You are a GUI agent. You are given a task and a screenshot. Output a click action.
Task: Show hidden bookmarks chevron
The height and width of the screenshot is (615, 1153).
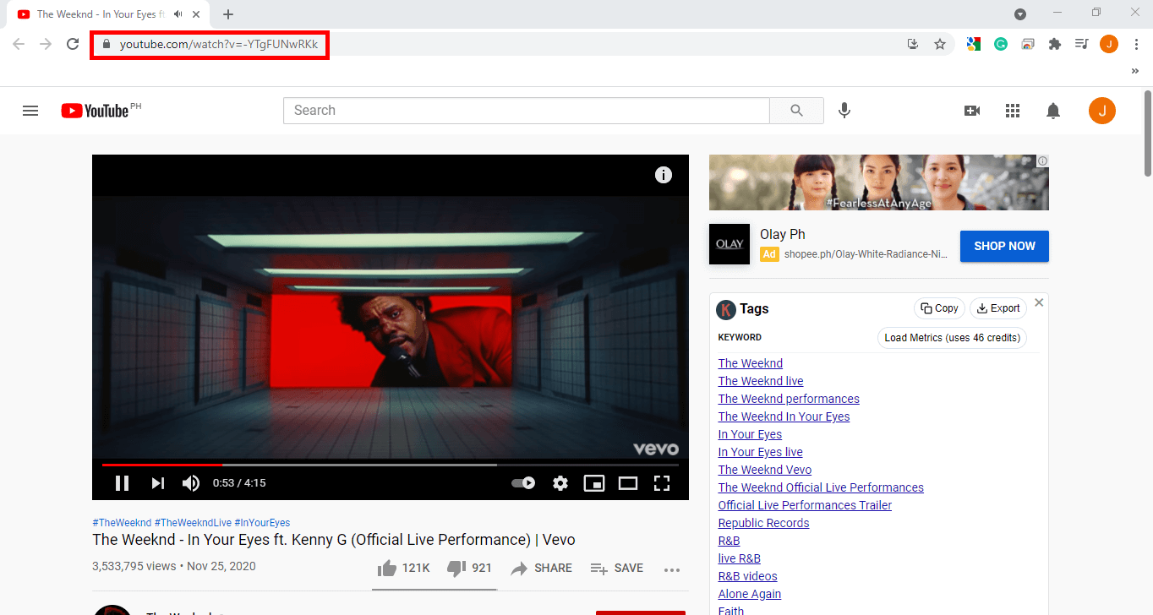(1135, 72)
